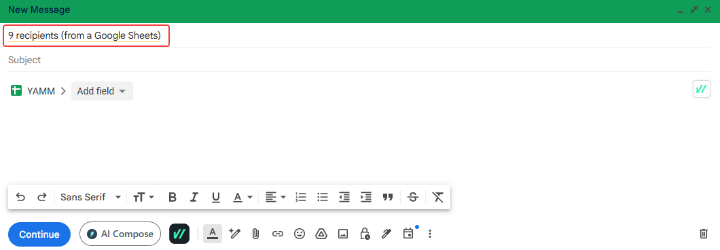Toggle bold formatting
Image resolution: width=720 pixels, height=250 pixels.
click(173, 197)
